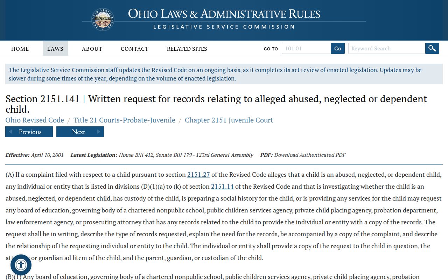Go to the Previous section
The image size is (448, 280).
click(29, 132)
